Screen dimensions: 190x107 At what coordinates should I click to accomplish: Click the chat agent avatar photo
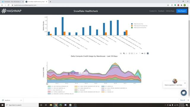tap(175, 81)
